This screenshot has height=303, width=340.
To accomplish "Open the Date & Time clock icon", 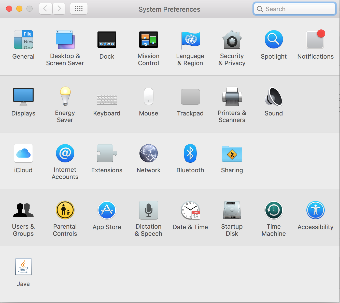I will click(x=190, y=210).
